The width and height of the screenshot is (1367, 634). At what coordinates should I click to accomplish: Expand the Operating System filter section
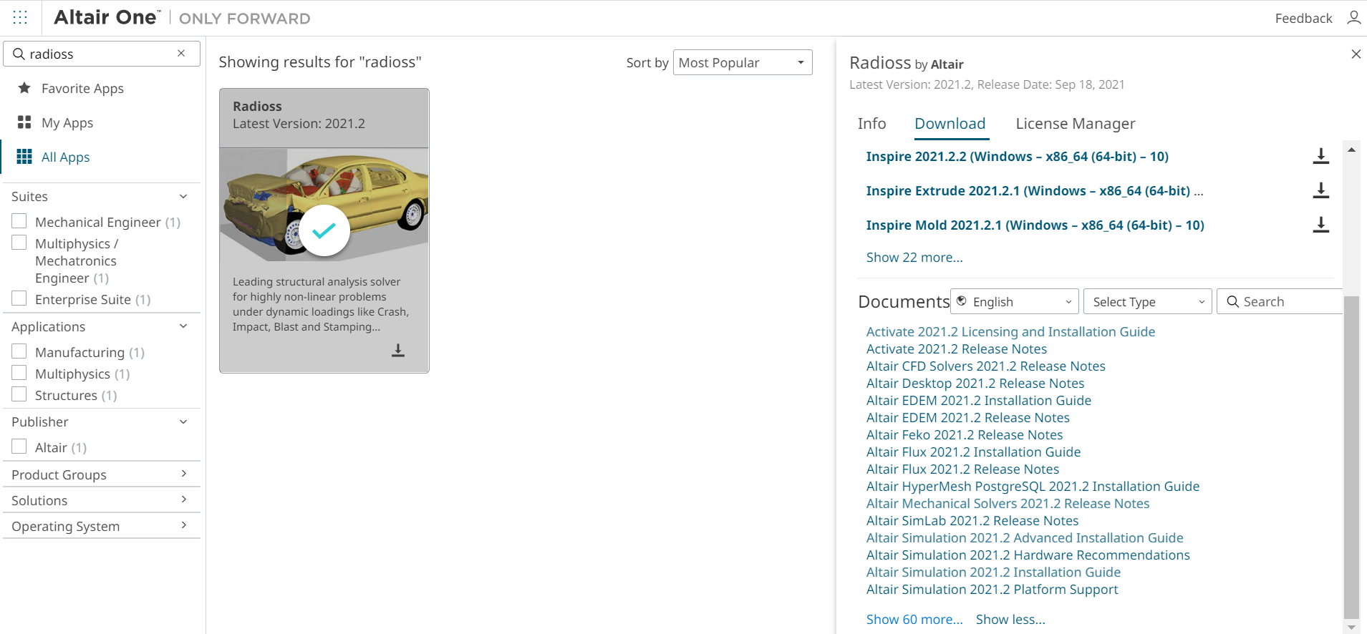(100, 527)
